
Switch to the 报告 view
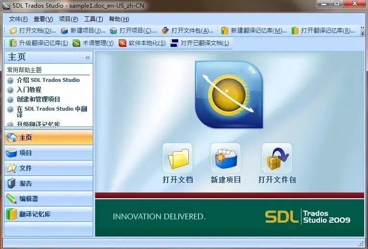point(49,183)
